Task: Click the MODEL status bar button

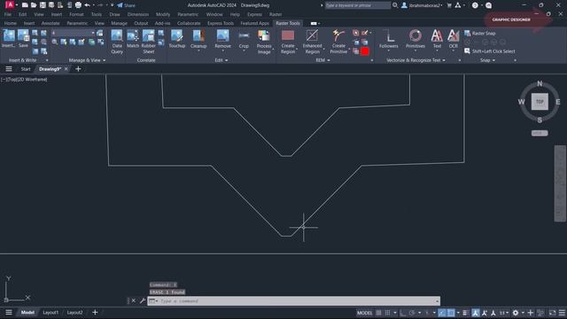Action: pos(364,313)
